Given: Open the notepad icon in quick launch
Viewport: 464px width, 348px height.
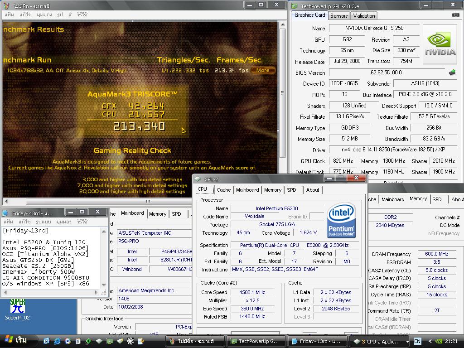Looking at the screenshot, I should click(x=78, y=341).
